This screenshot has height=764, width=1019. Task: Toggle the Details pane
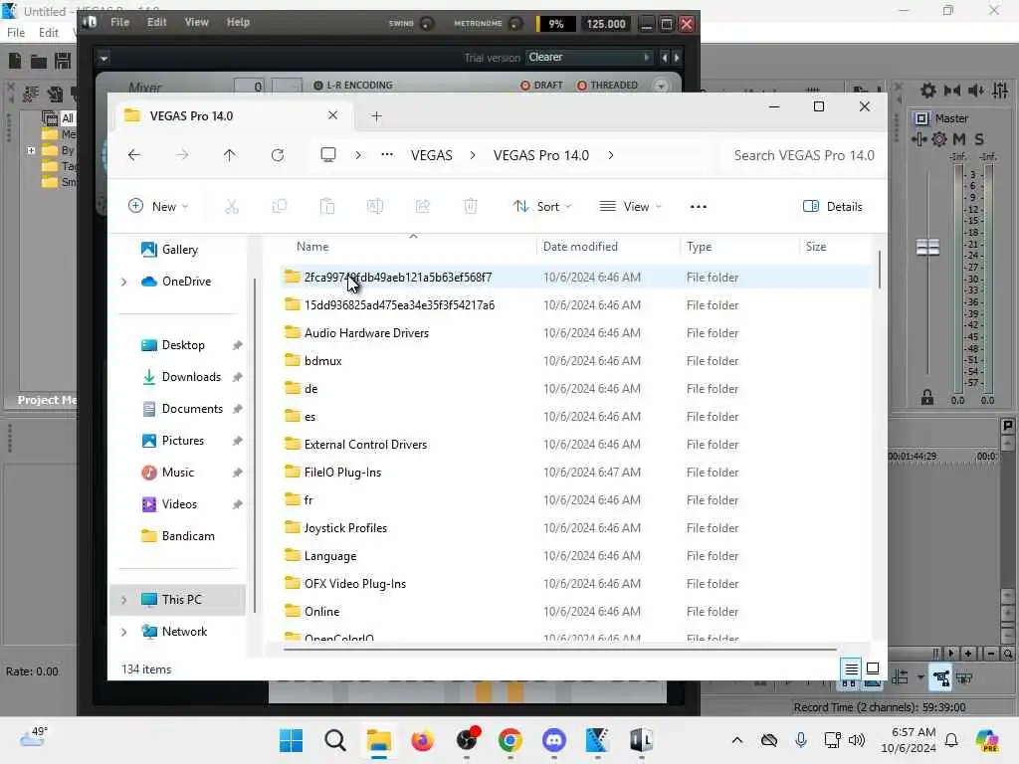833,207
